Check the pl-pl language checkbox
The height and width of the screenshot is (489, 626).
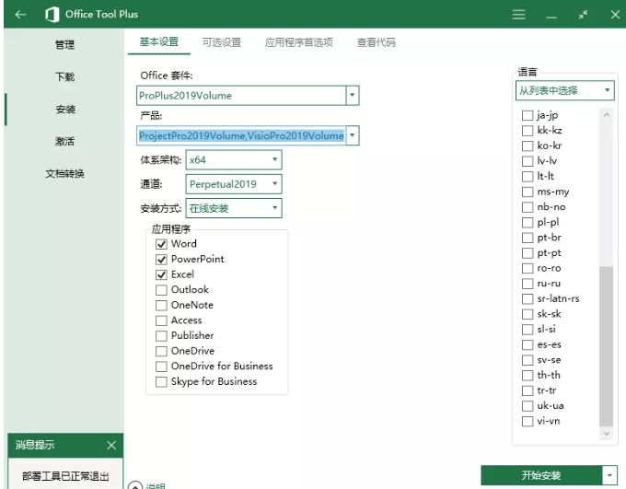(527, 223)
